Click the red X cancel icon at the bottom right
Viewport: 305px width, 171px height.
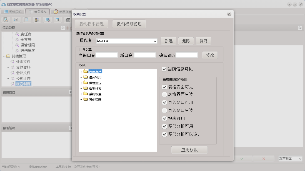264,159
